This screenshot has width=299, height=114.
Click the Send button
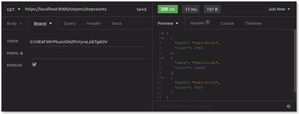tap(142, 9)
